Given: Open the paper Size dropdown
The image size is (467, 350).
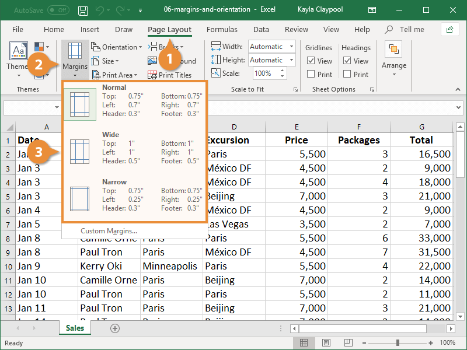Looking at the screenshot, I should (x=105, y=61).
